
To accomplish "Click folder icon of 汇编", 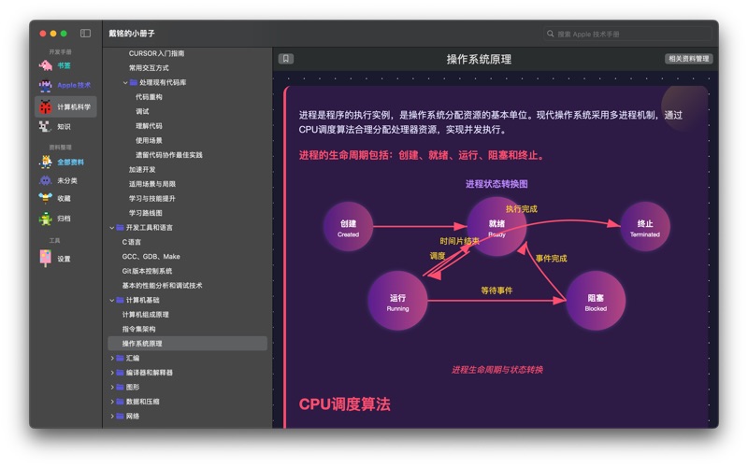I will point(121,358).
